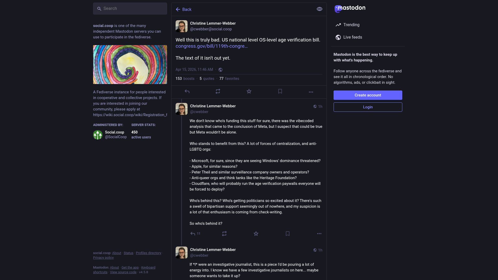Image resolution: width=498 pixels, height=280 pixels.
Task: Bookmark the main age verification post
Action: point(280,91)
